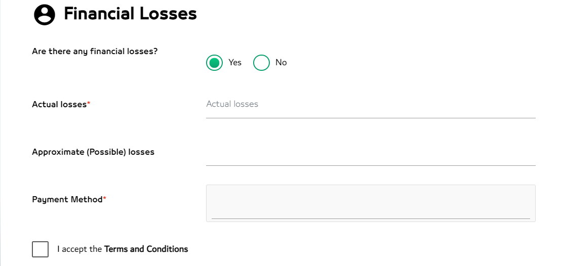Open the Payment Method dropdown
This screenshot has width=561, height=266.
[x=370, y=203]
